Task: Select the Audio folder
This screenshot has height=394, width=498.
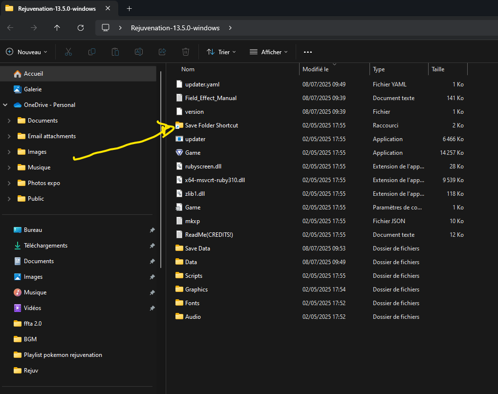Action: [193, 316]
